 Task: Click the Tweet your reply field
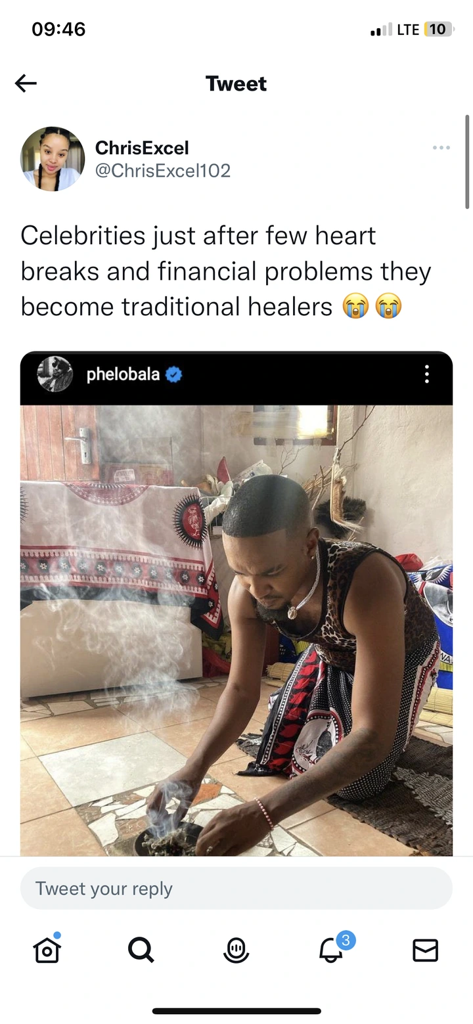[x=236, y=889]
